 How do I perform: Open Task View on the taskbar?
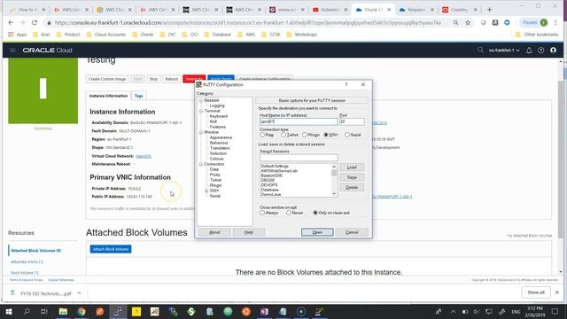point(44,311)
